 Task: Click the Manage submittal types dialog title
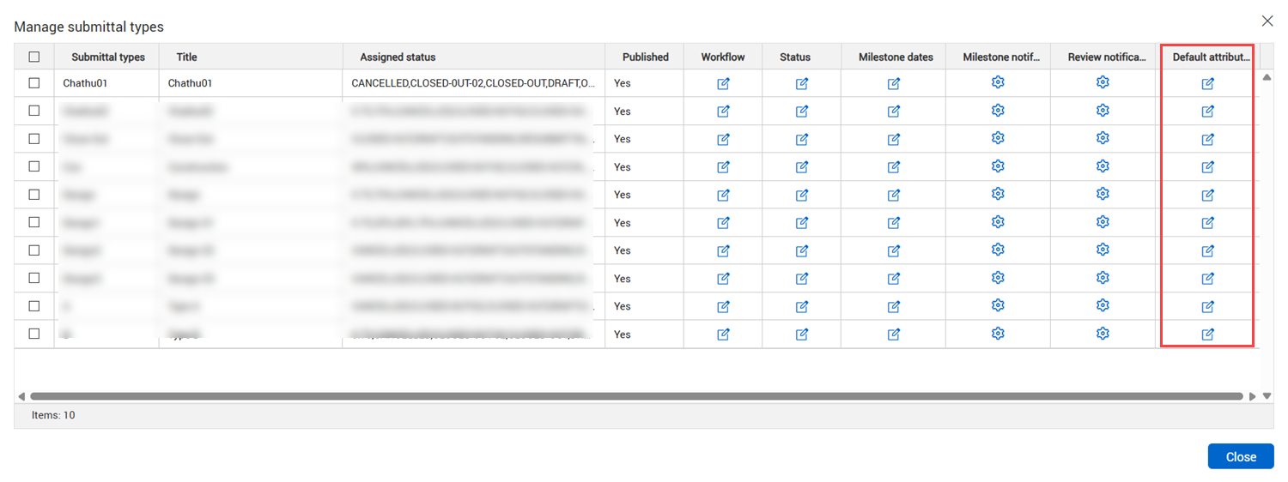pyautogui.click(x=88, y=27)
